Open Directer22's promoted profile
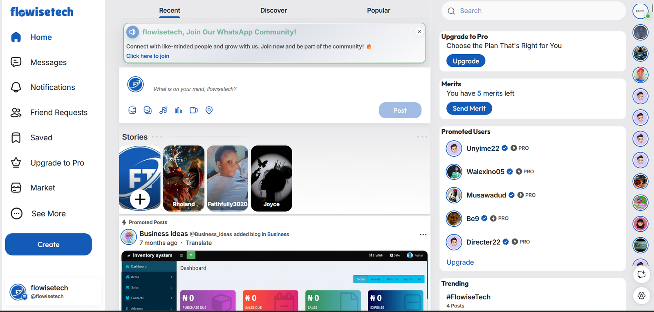The image size is (654, 312). point(483,242)
